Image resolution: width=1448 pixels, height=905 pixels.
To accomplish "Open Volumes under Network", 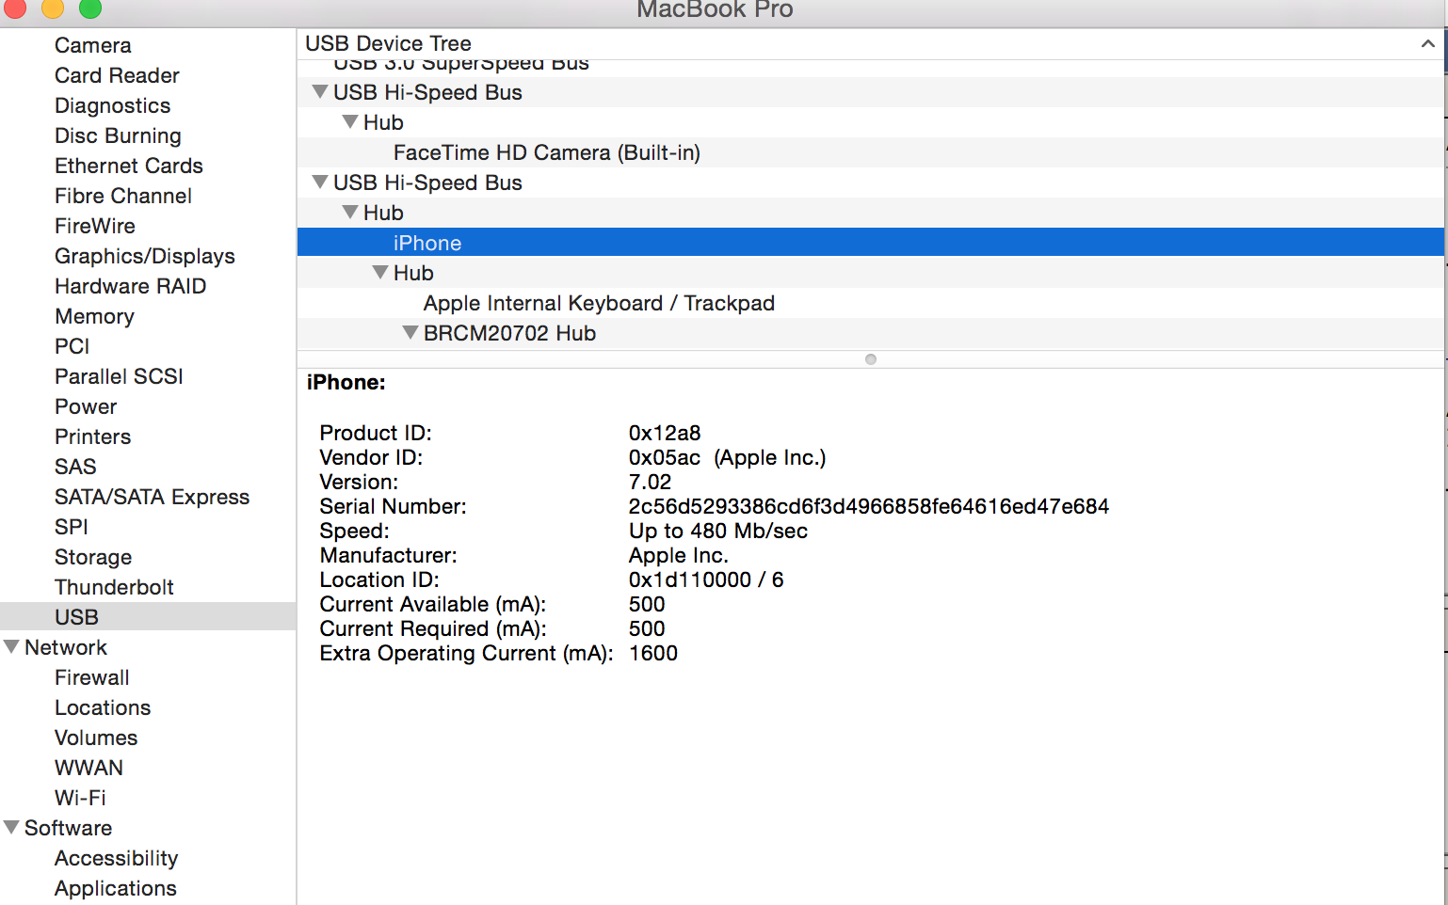I will (x=96, y=738).
